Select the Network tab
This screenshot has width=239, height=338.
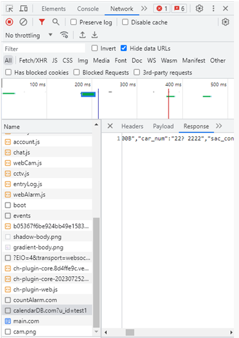[x=121, y=9]
